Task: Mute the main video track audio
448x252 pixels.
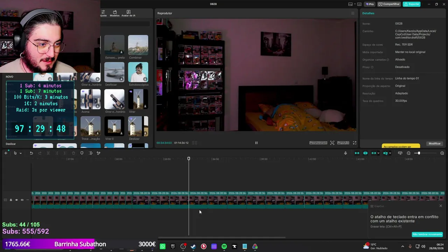Action: (x=22, y=200)
